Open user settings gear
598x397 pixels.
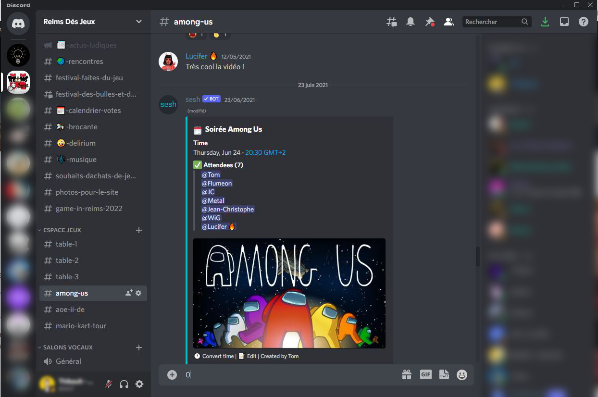pyautogui.click(x=139, y=384)
